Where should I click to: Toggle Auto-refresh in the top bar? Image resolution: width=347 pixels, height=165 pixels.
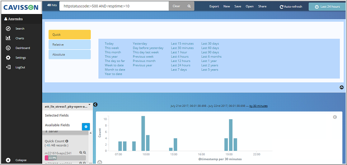click(x=291, y=7)
